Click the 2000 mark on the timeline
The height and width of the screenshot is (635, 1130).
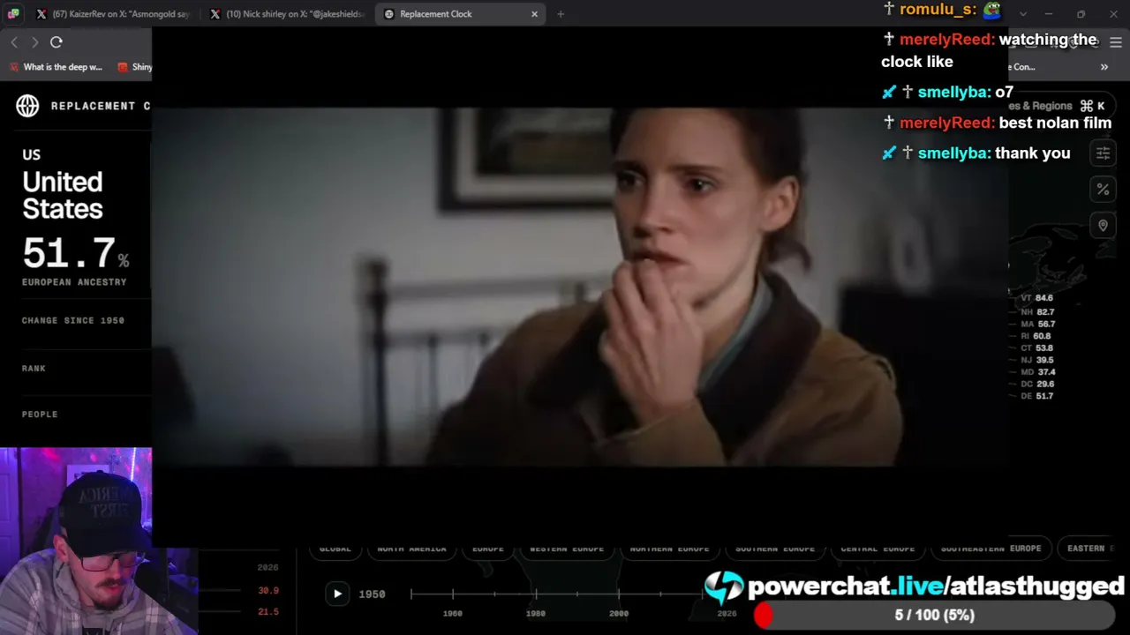(619, 614)
